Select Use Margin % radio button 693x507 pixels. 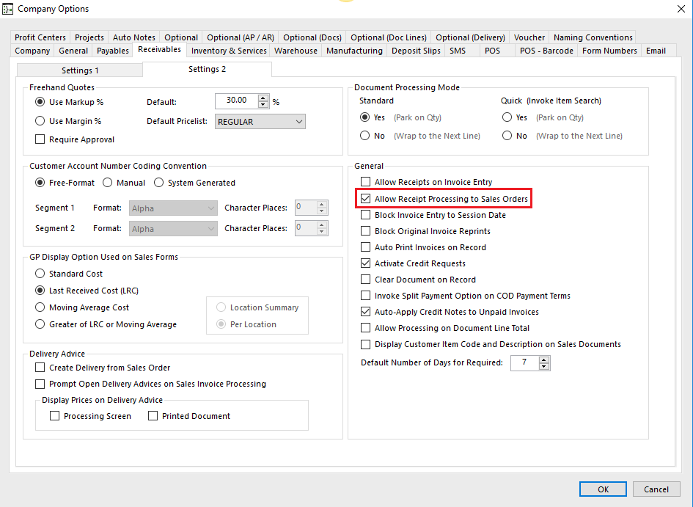click(x=40, y=121)
